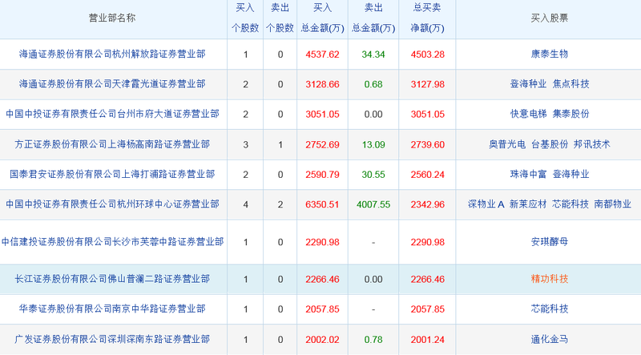
Task: Open 中国中投证券台州市府大道营业部 link
Action: [x=112, y=114]
